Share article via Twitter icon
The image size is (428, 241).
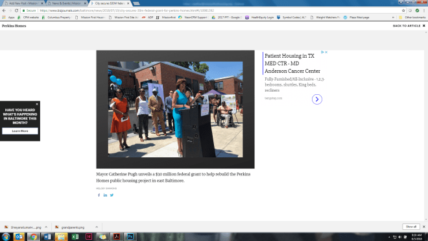(x=112, y=195)
